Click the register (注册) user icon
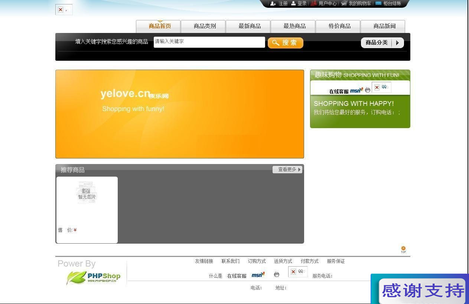The image size is (469, 304). [x=273, y=3]
